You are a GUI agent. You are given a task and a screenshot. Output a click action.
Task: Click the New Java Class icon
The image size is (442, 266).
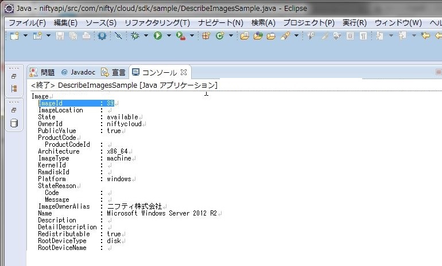coord(220,36)
